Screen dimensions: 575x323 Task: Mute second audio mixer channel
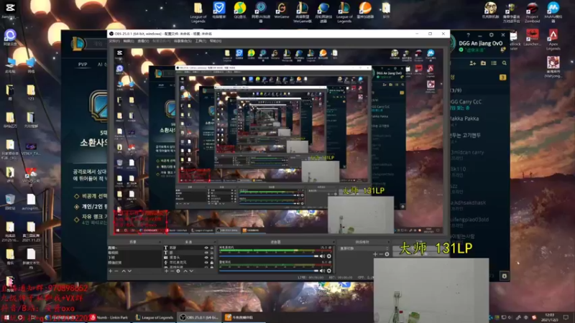pyautogui.click(x=322, y=271)
